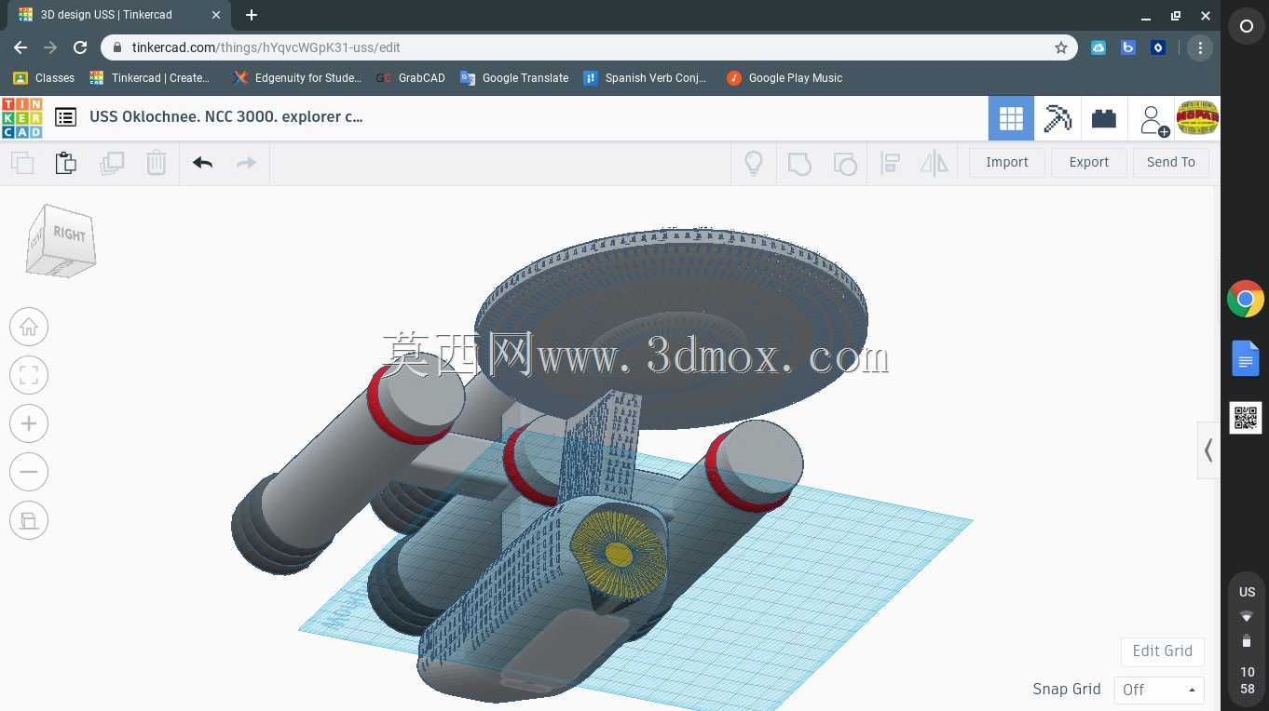
Task: Click the Export button
Action: point(1089,162)
